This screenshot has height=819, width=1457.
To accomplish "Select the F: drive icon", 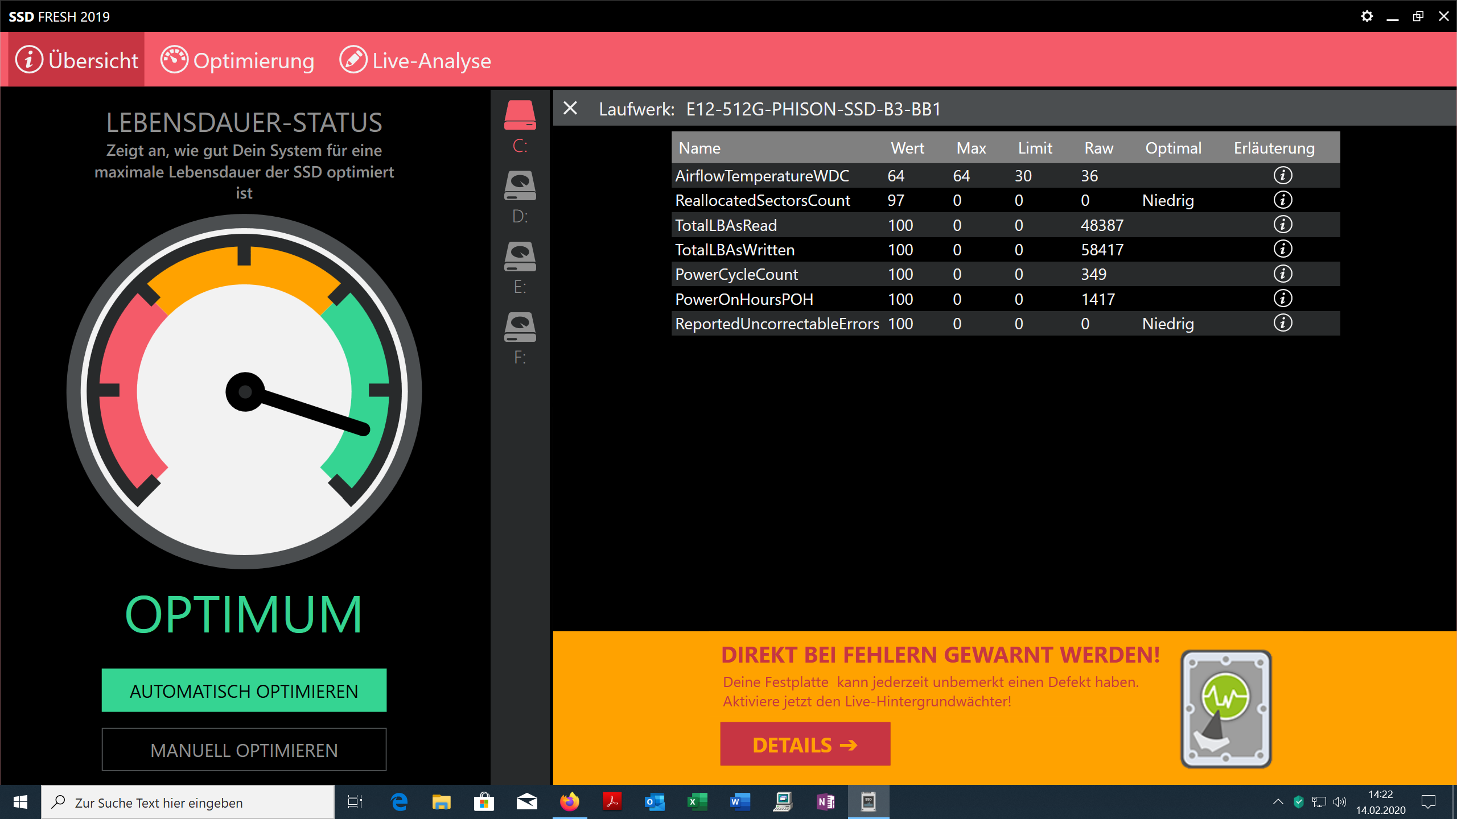I will pos(520,327).
